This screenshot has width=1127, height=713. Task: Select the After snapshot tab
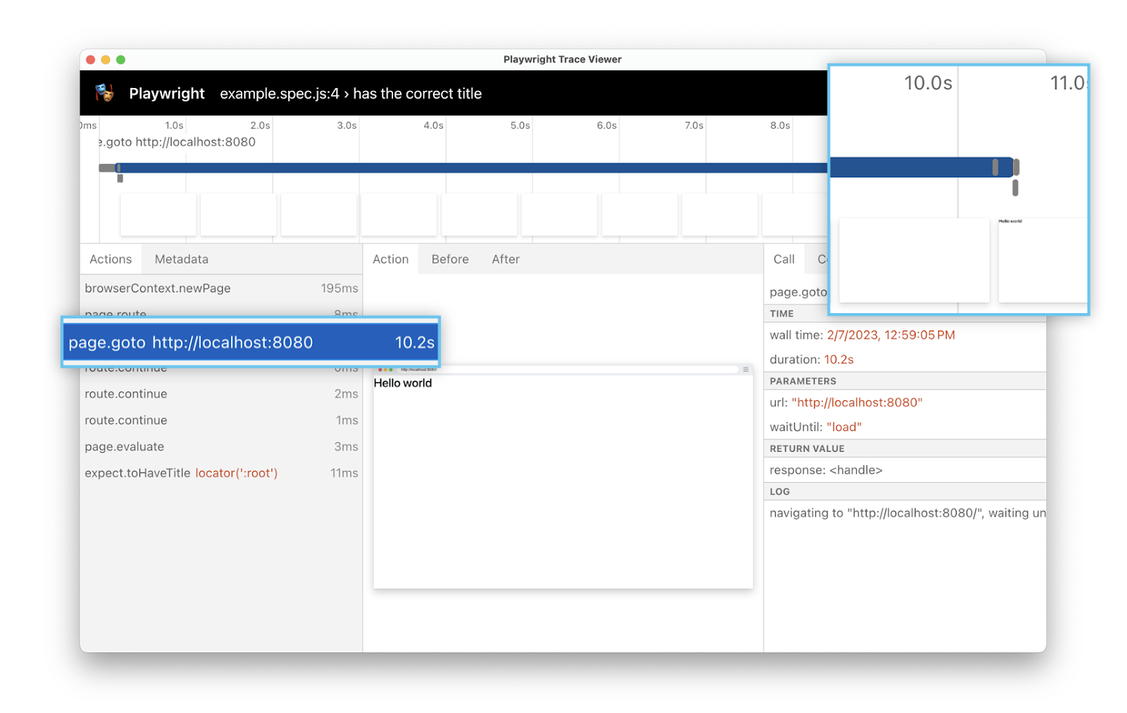click(505, 259)
